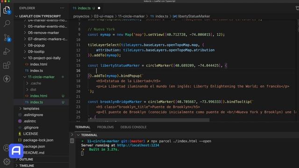
Task: Click breadcrumb 'index.ts'
Action: click(162, 16)
